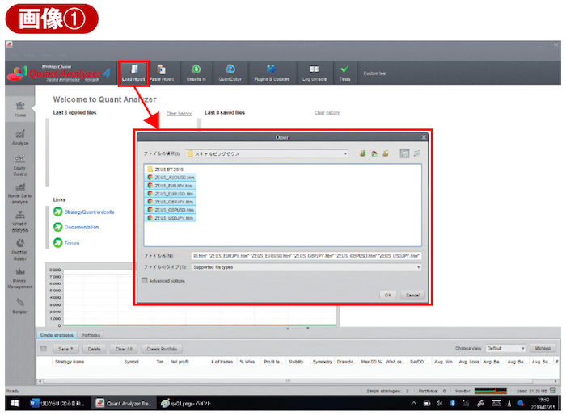This screenshot has width=566, height=415.
Task: Click the Up one level icon in Open dialog
Action: (x=363, y=153)
